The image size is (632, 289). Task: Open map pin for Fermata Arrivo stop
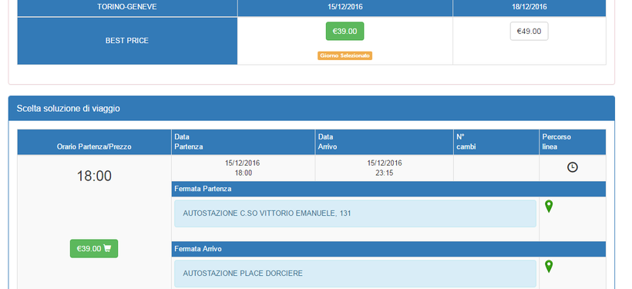pos(549,267)
